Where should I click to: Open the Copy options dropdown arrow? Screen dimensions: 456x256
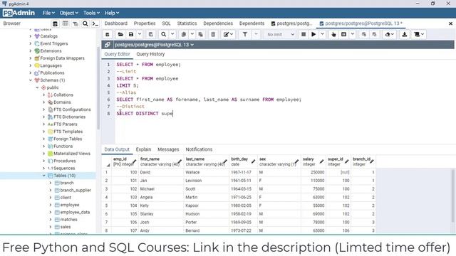pos(192,34)
